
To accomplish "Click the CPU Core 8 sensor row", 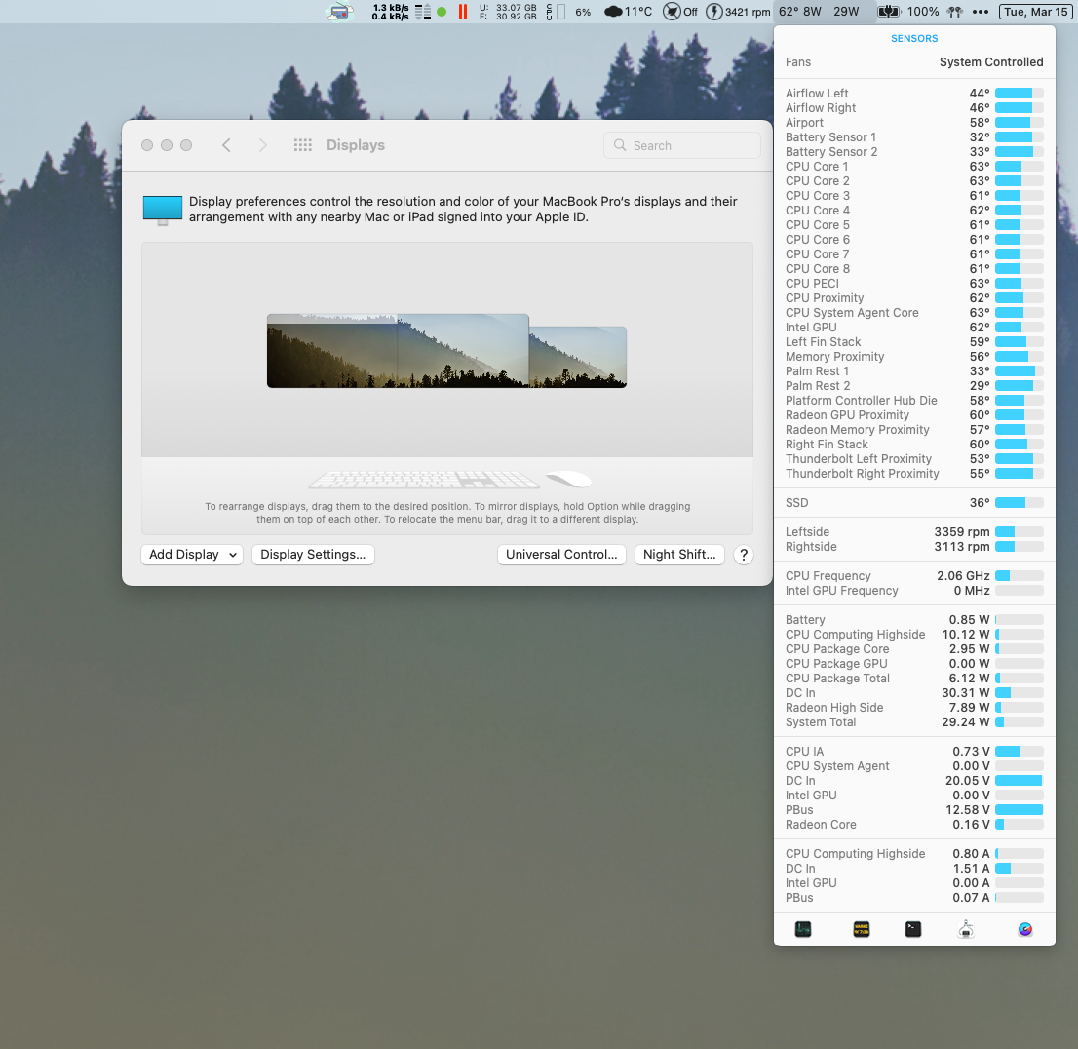I will [914, 269].
